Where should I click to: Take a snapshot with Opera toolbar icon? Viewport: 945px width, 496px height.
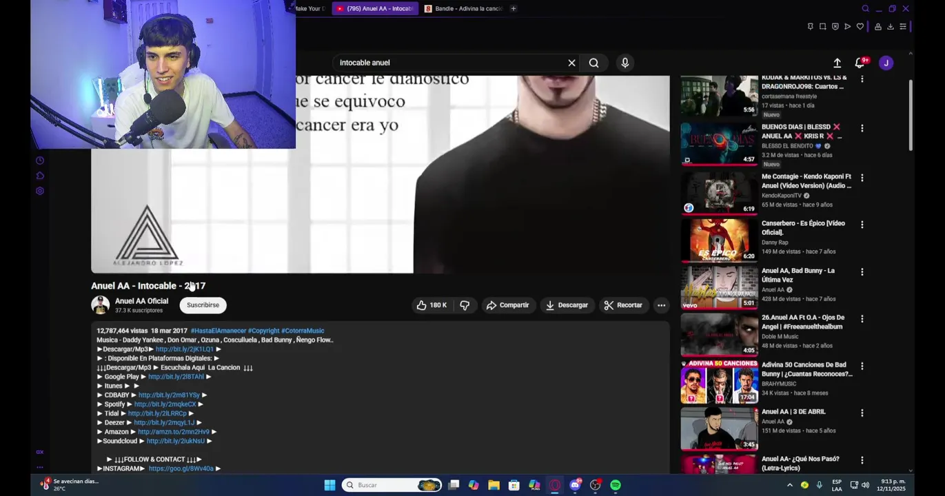pos(822,26)
